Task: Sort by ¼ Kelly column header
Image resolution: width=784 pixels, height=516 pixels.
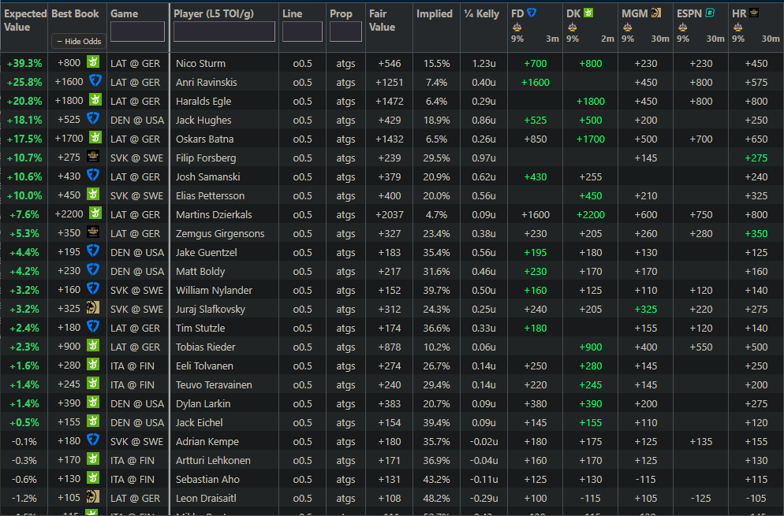Action: [x=481, y=14]
